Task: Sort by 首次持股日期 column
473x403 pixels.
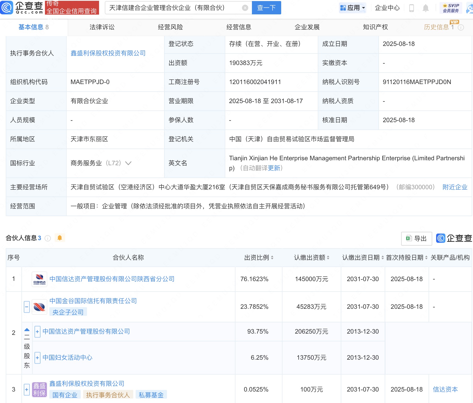Action: (x=426, y=258)
